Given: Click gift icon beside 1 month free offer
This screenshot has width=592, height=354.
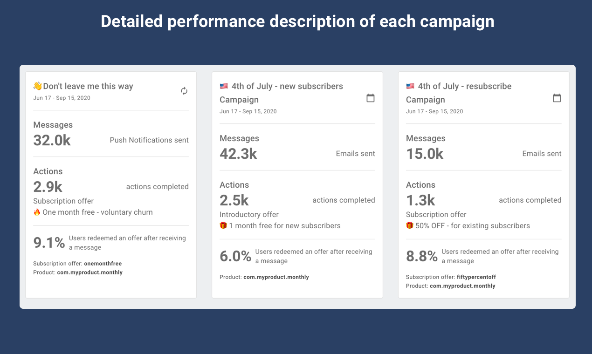Looking at the screenshot, I should coord(223,226).
